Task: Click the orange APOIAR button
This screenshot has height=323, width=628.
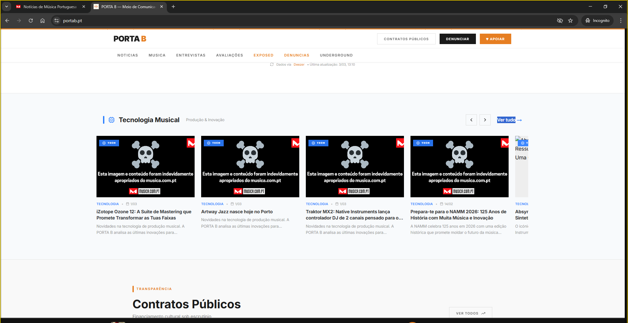Action: (495, 39)
